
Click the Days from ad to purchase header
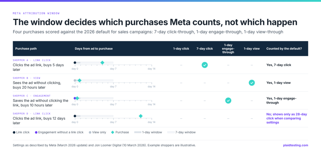(x=94, y=49)
